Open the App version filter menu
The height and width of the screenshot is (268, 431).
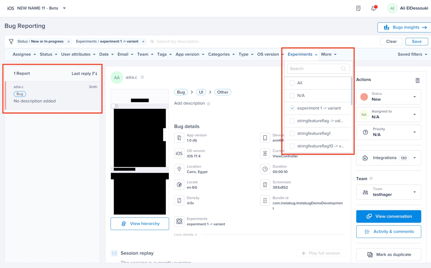[190, 54]
